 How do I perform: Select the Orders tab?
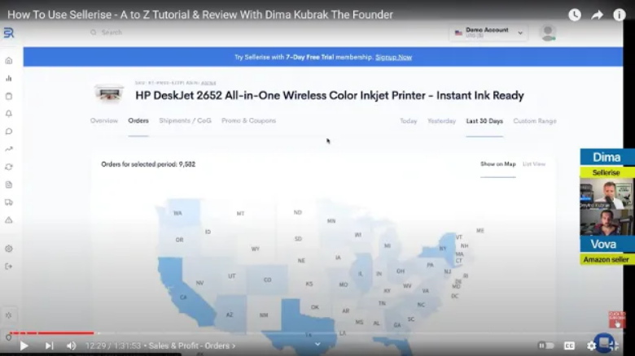point(138,120)
